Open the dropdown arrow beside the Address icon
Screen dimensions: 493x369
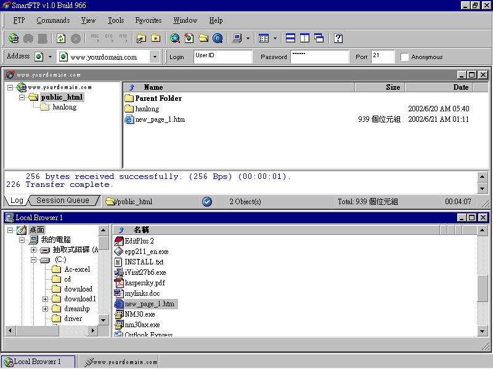[50, 57]
